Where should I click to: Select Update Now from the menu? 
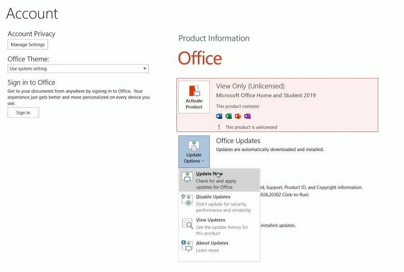click(219, 180)
